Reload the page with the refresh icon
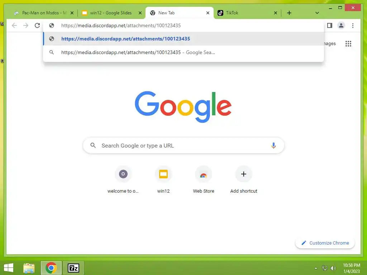The width and height of the screenshot is (367, 275). point(37,25)
